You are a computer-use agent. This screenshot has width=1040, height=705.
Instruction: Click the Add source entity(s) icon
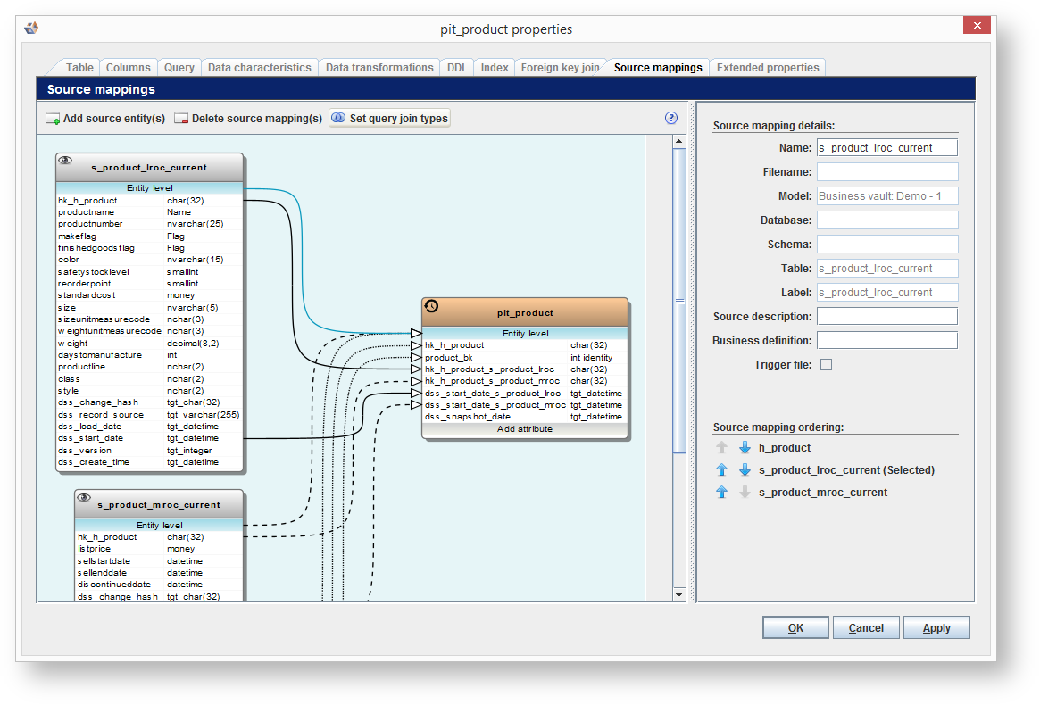click(x=53, y=119)
